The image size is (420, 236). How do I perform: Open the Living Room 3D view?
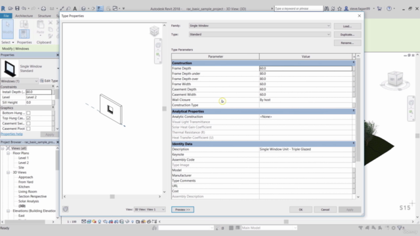click(28, 191)
